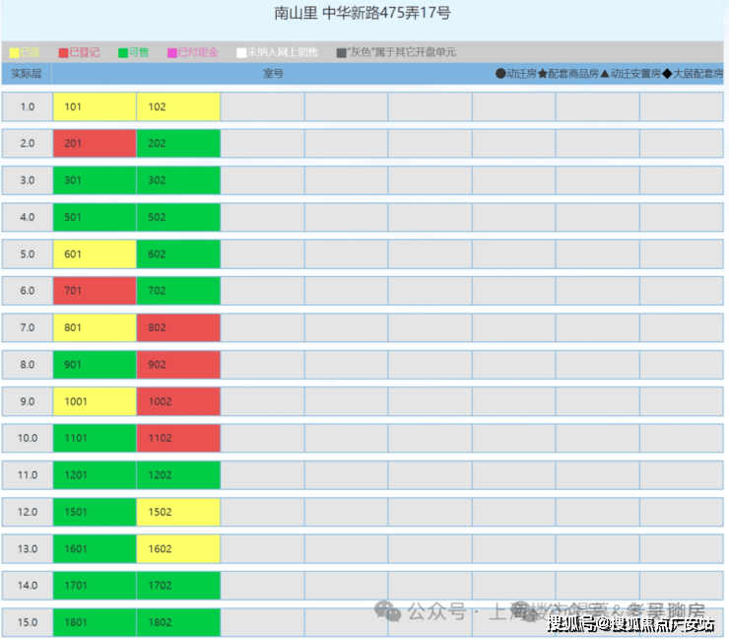
Task: Click the title 南山里 中华新路475弄17号
Action: click(x=363, y=14)
